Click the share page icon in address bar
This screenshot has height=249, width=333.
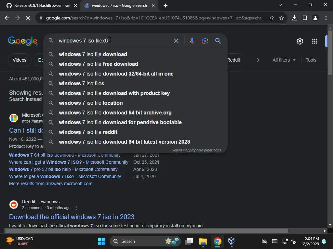[271, 18]
